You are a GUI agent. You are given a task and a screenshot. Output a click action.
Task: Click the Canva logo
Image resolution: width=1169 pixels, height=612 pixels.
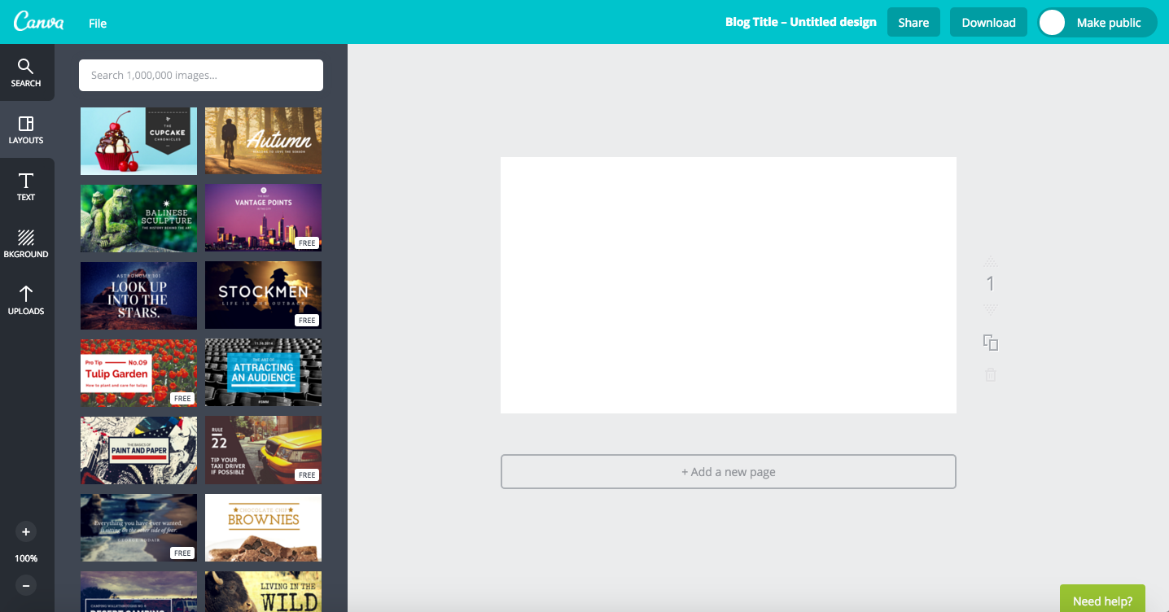[x=39, y=22]
